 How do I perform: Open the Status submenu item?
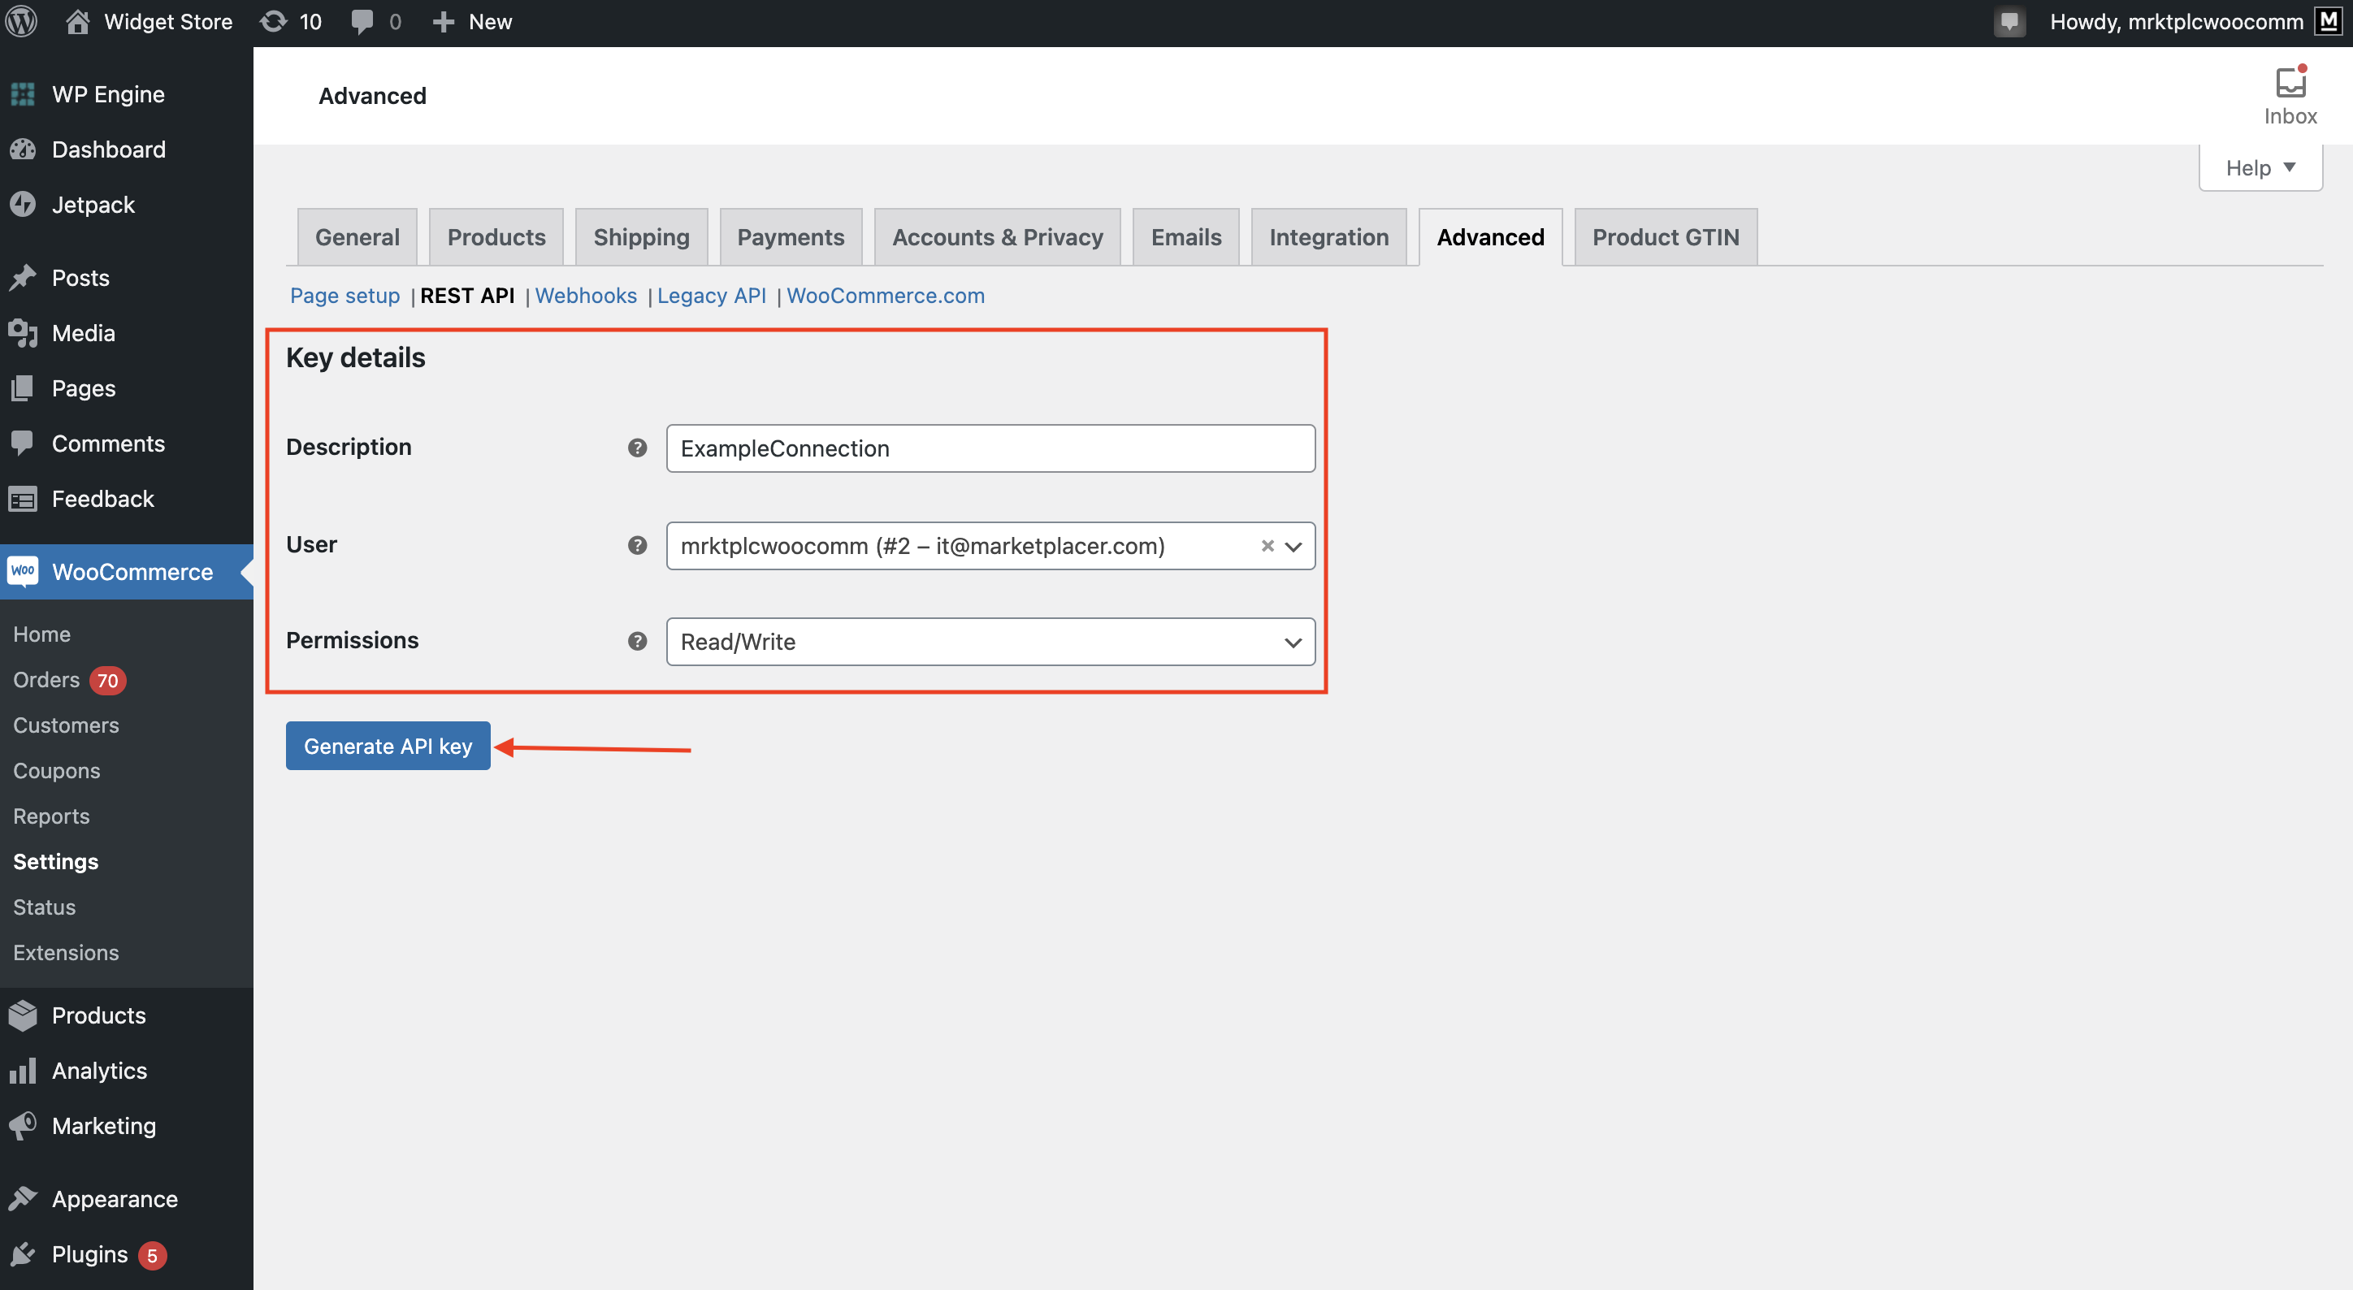tap(44, 907)
